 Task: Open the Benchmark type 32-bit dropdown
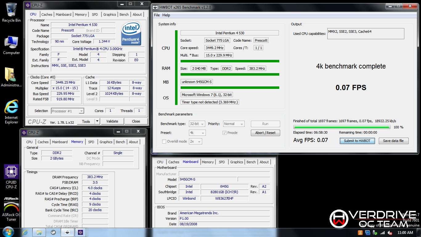point(197,124)
